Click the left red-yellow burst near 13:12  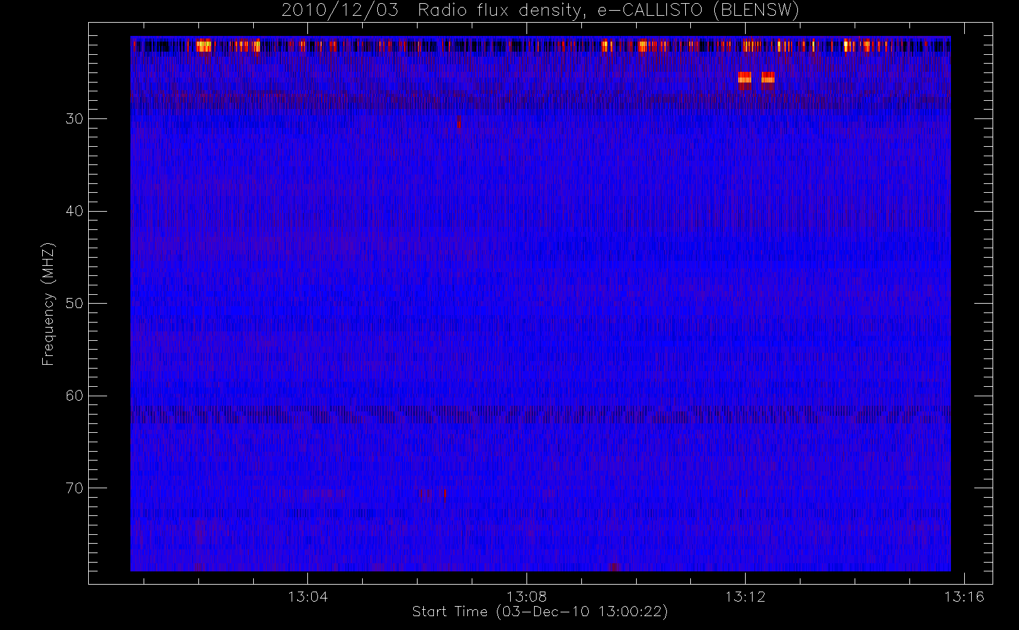pos(744,78)
